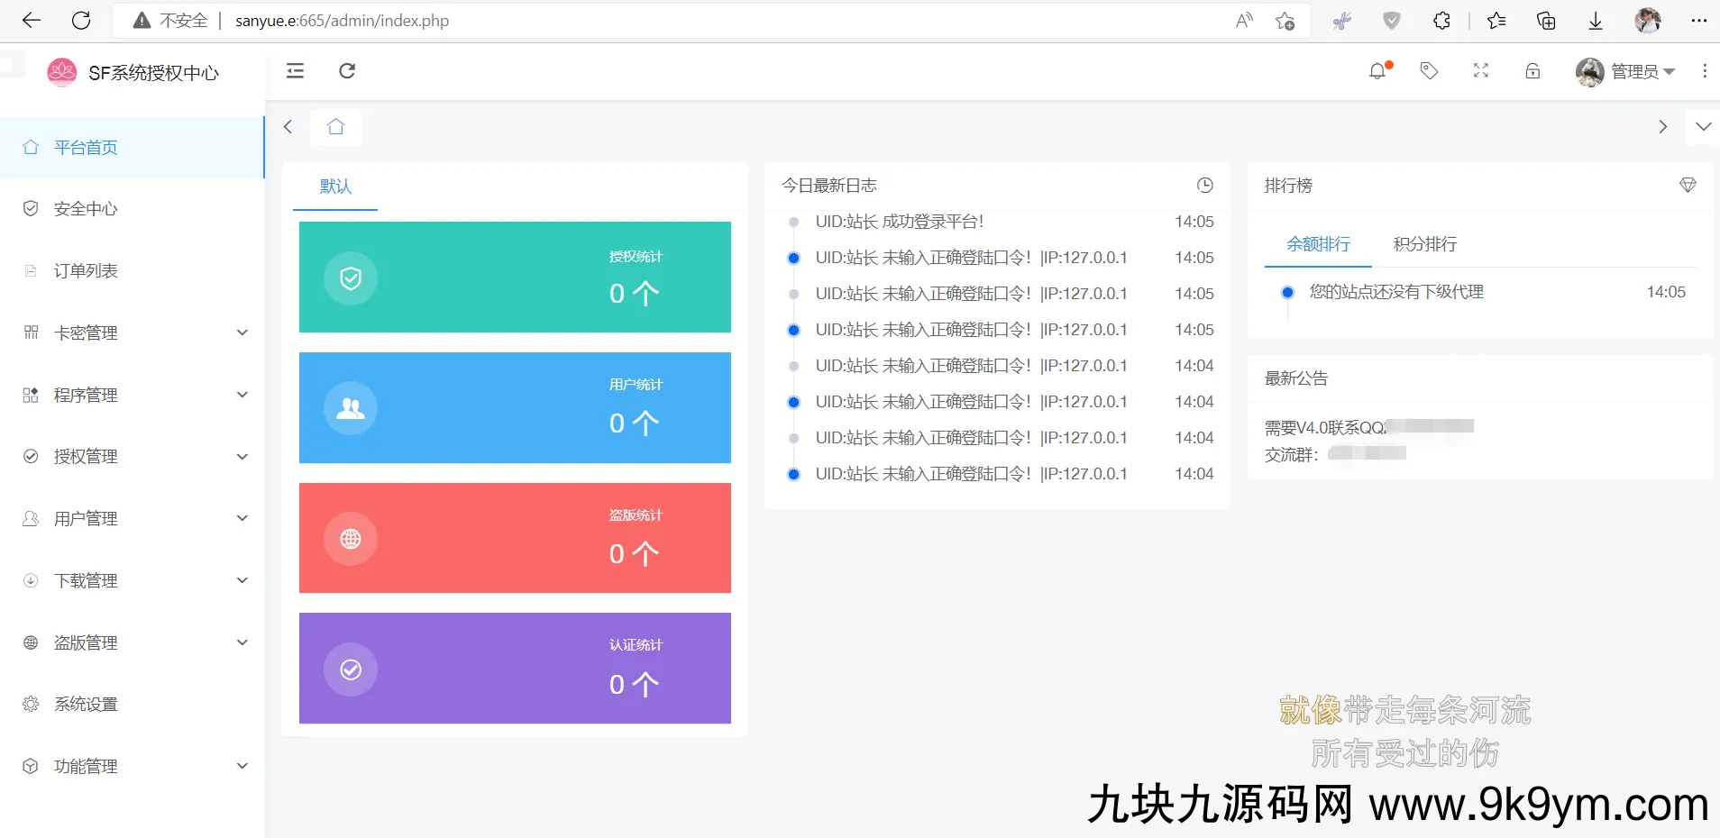
Task: Open 订单列表 from the sidebar
Action: (x=85, y=269)
